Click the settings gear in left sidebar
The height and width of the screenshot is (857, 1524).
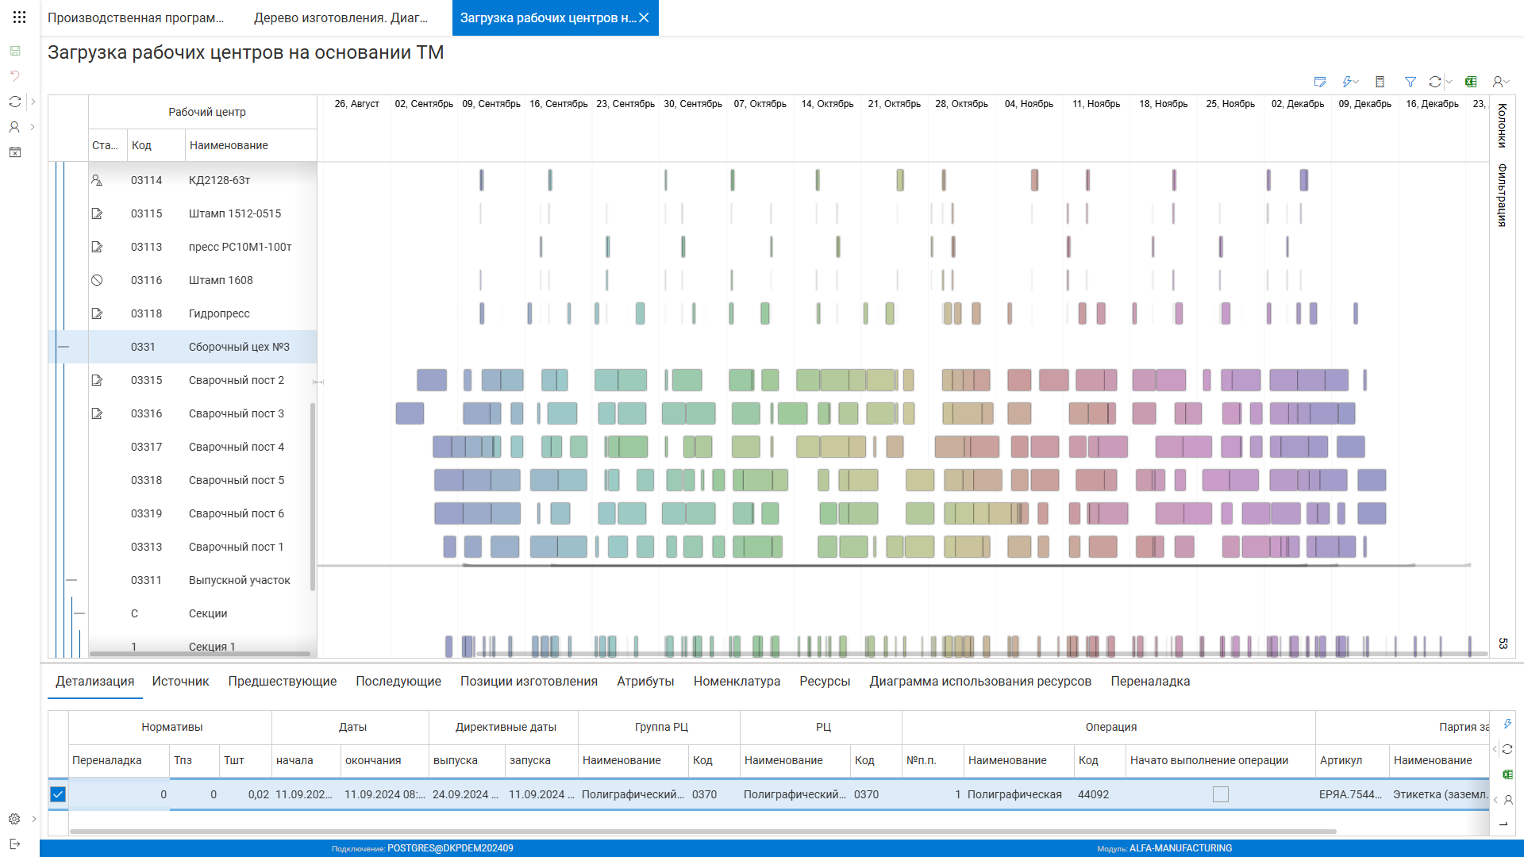click(x=14, y=819)
